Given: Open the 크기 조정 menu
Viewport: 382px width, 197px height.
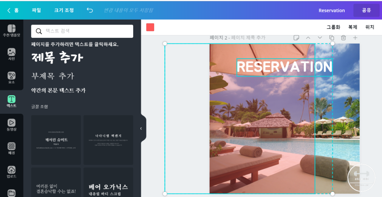Looking at the screenshot, I should [64, 10].
